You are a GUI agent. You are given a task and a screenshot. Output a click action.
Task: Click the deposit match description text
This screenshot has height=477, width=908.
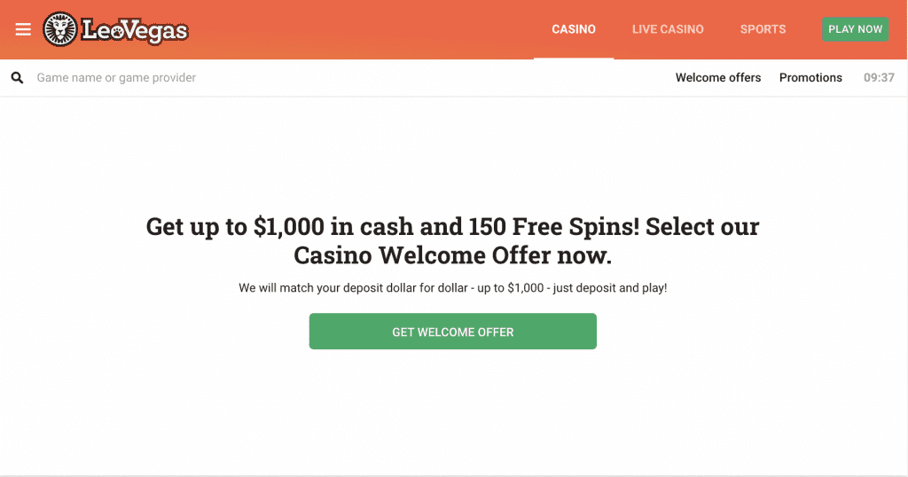click(x=453, y=287)
